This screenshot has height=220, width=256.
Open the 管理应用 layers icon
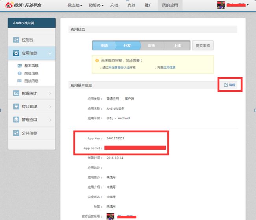click(16, 120)
